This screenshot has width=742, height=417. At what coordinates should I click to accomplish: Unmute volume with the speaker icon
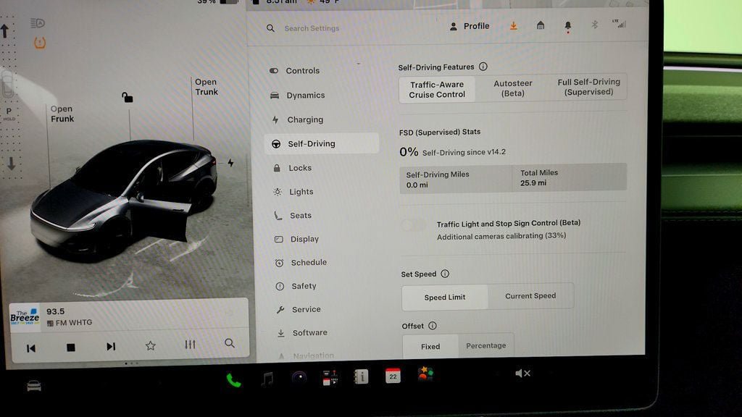pos(522,374)
